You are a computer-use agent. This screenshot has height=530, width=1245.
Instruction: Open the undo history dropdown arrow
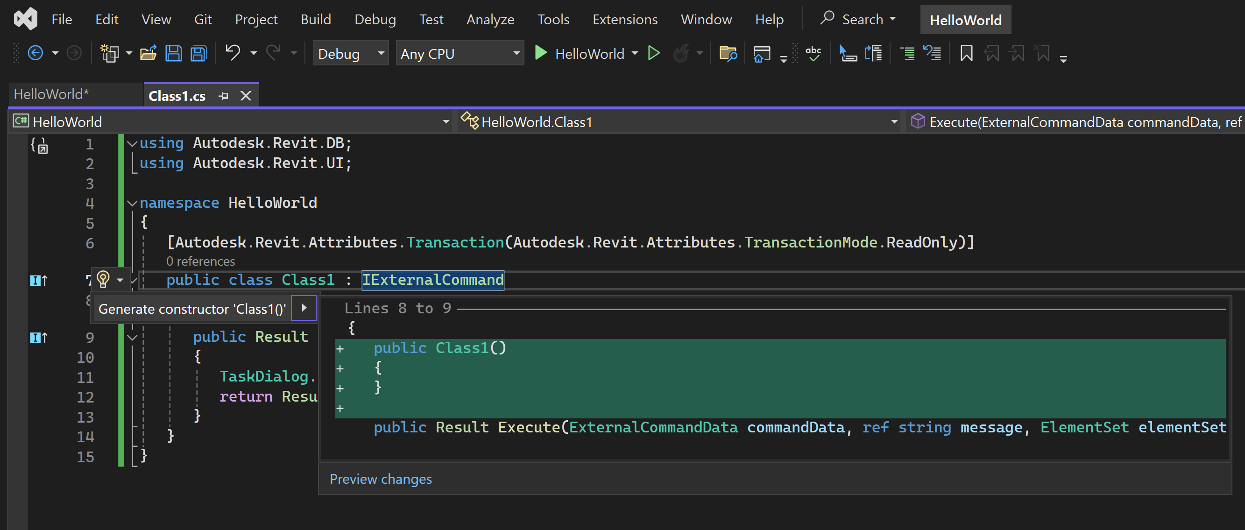(x=253, y=53)
